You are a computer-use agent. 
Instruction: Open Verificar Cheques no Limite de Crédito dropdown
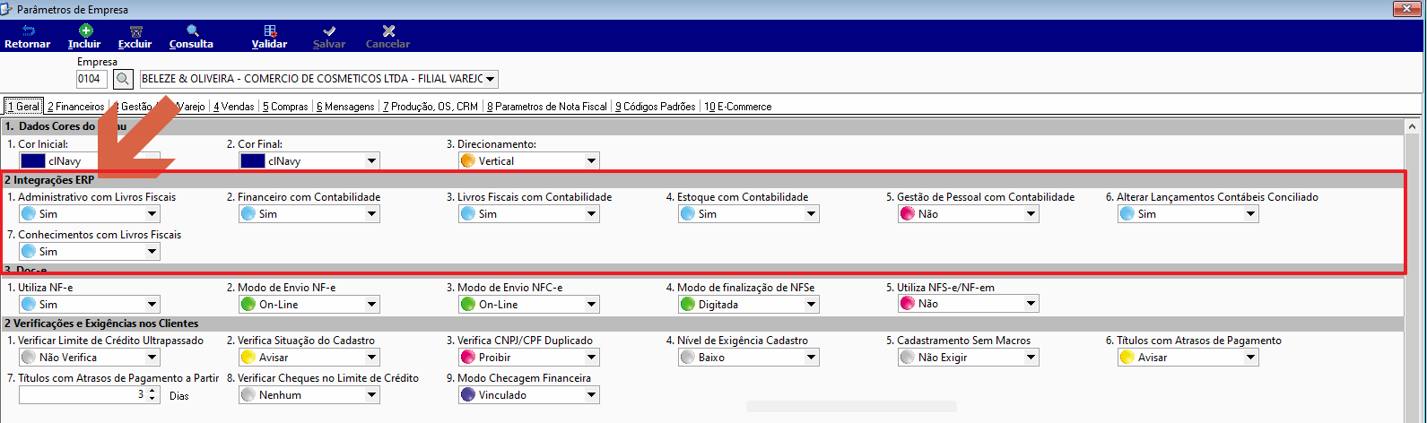click(x=372, y=395)
